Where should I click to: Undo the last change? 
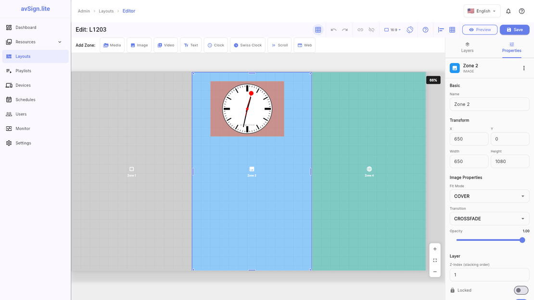(333, 29)
